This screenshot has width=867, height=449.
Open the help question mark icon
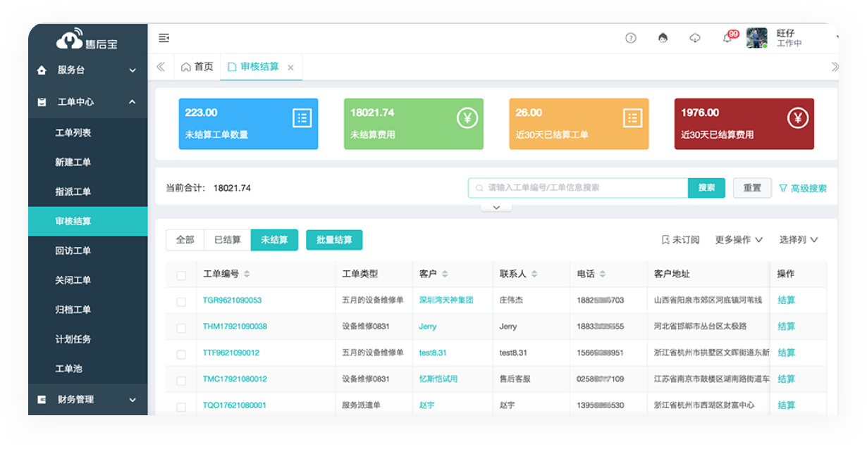click(629, 38)
